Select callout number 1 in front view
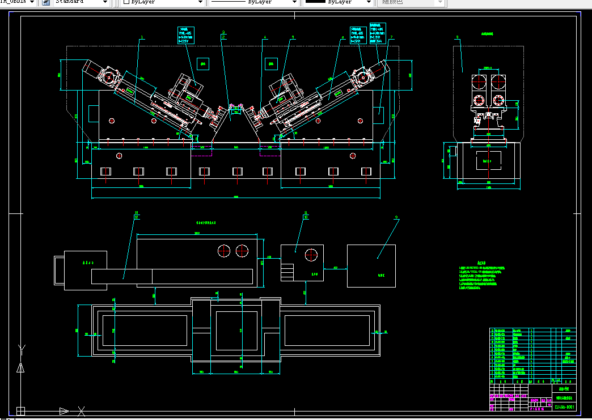Image resolution: width=592 pixels, height=420 pixels. (142, 37)
